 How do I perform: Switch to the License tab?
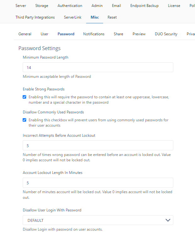point(174,6)
